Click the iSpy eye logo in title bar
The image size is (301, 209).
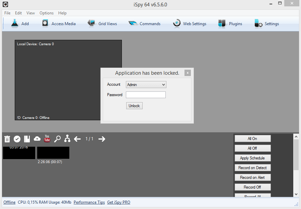[x=5, y=4]
